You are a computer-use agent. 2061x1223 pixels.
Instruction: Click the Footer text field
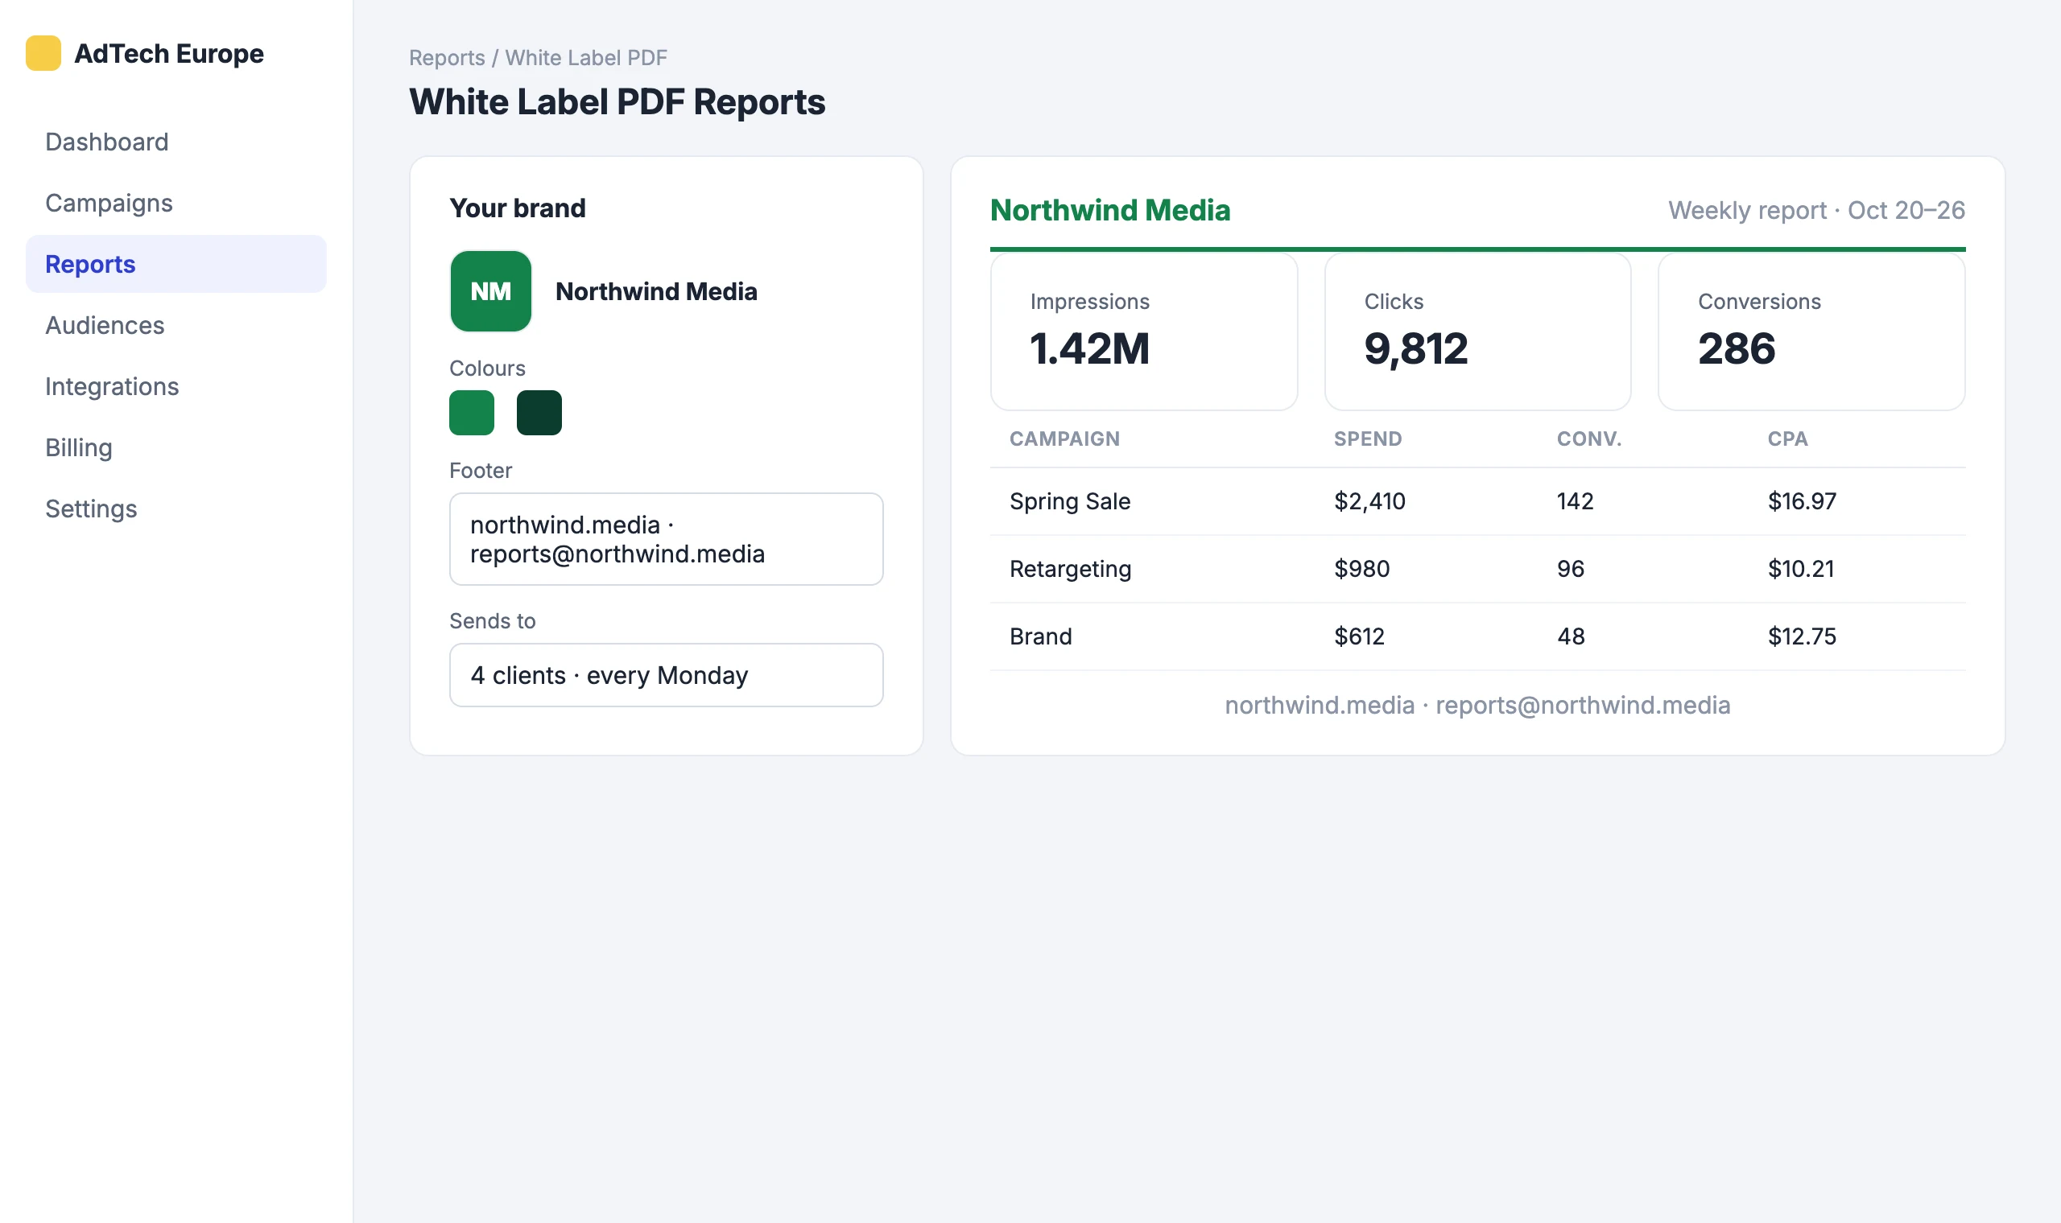[x=666, y=539]
